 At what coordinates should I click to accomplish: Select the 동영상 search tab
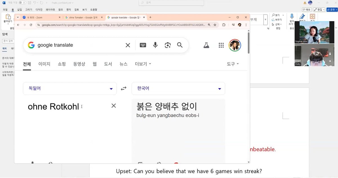tap(79, 64)
